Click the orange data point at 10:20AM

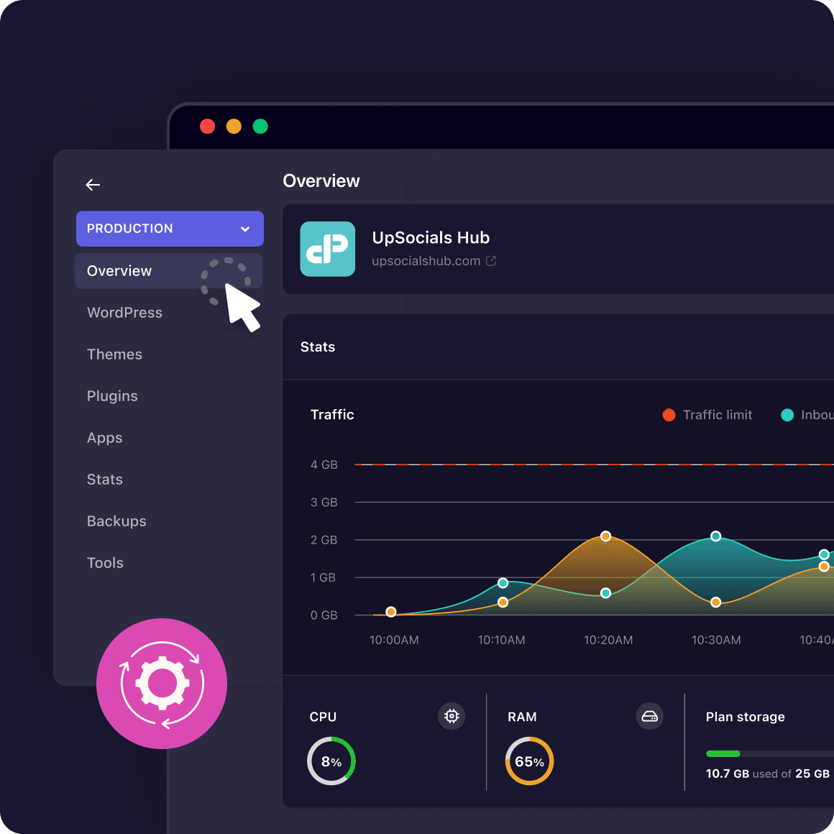pos(605,536)
